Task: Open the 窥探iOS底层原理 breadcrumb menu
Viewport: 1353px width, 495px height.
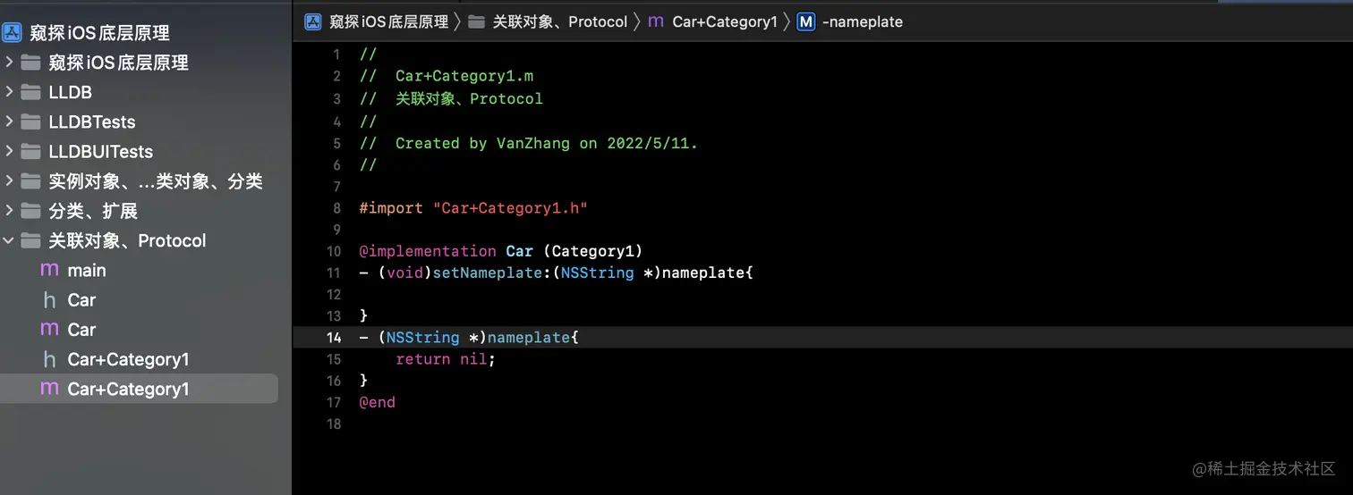Action: (388, 21)
